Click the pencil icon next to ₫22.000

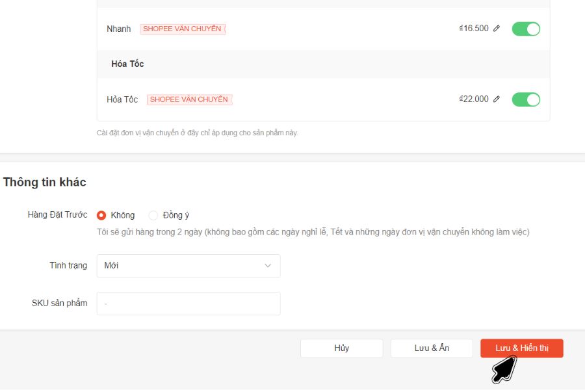point(497,99)
